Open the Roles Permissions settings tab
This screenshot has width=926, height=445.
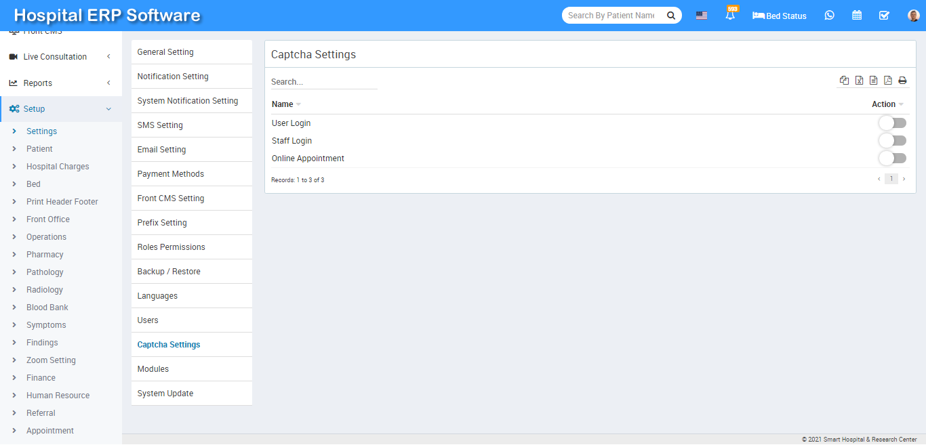pos(171,247)
